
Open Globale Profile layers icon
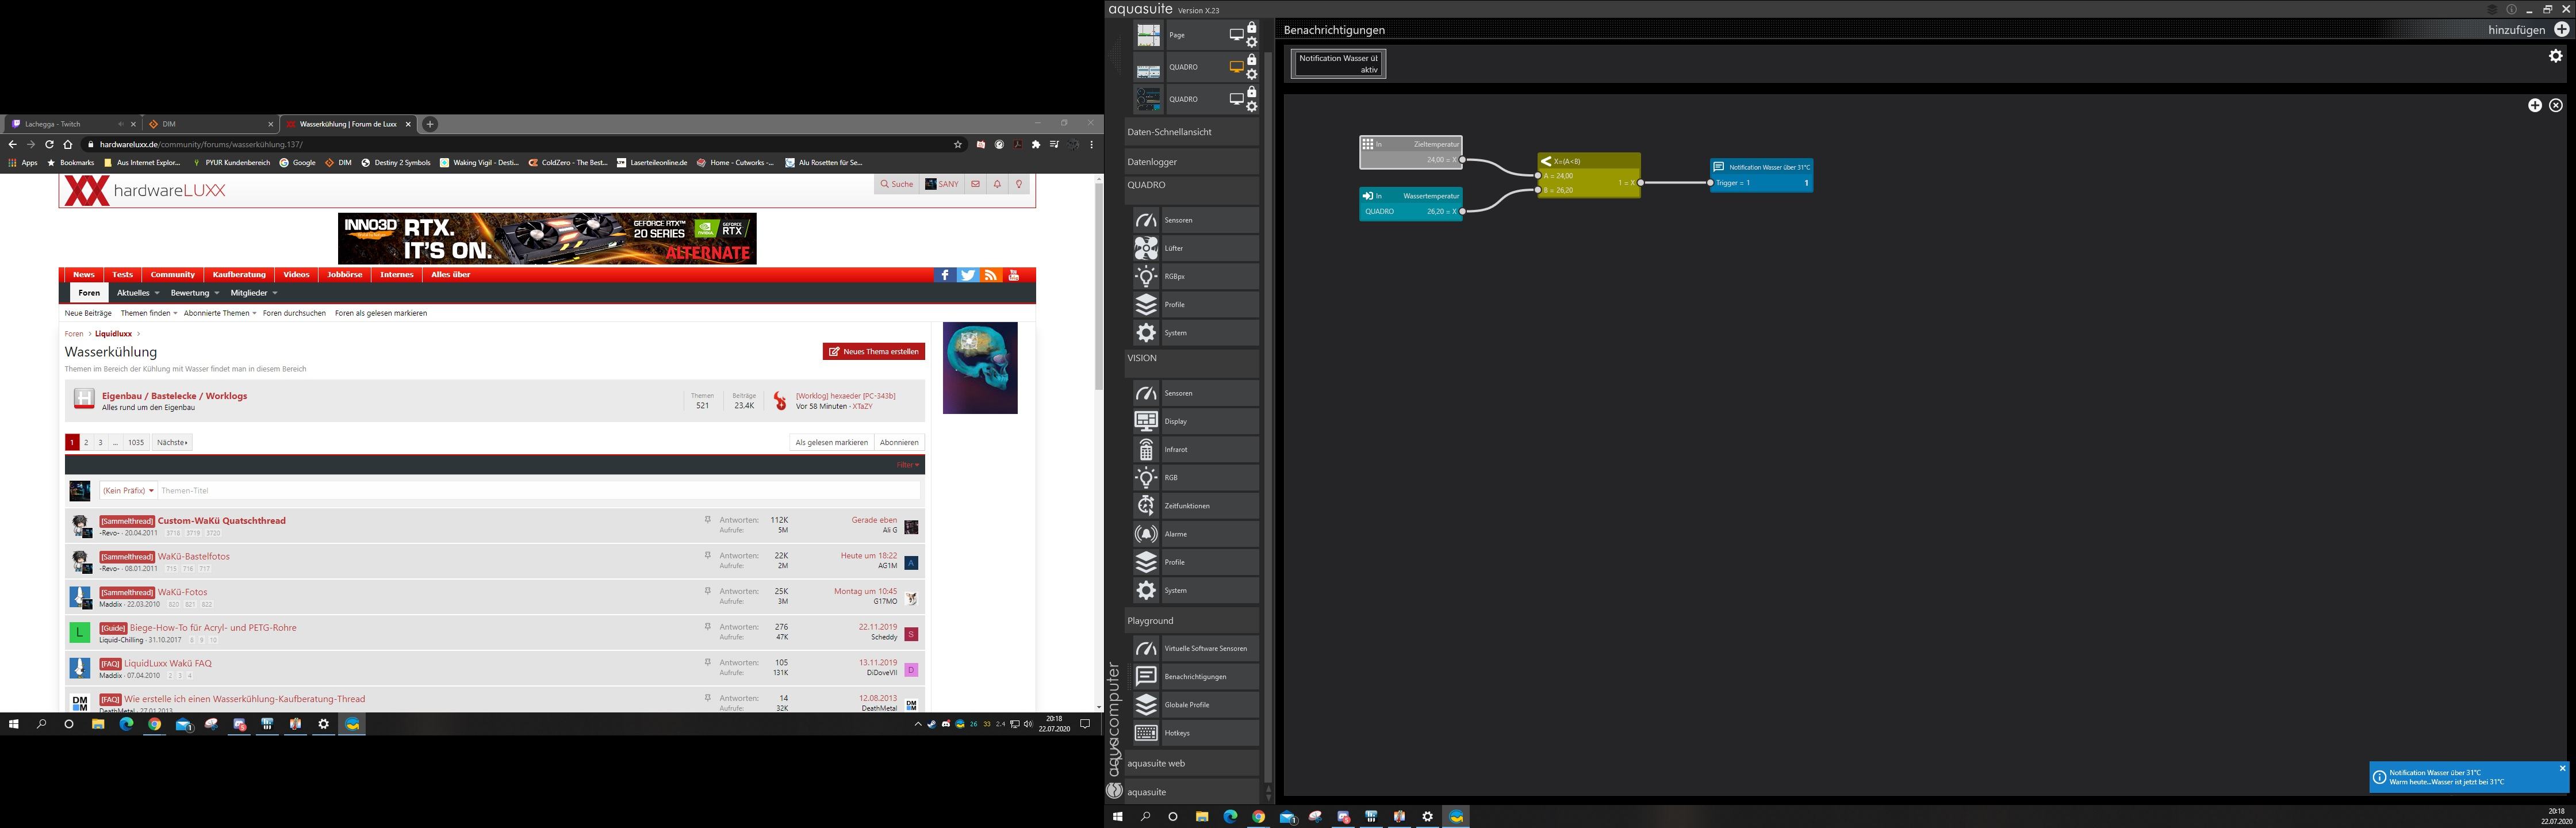point(1146,705)
